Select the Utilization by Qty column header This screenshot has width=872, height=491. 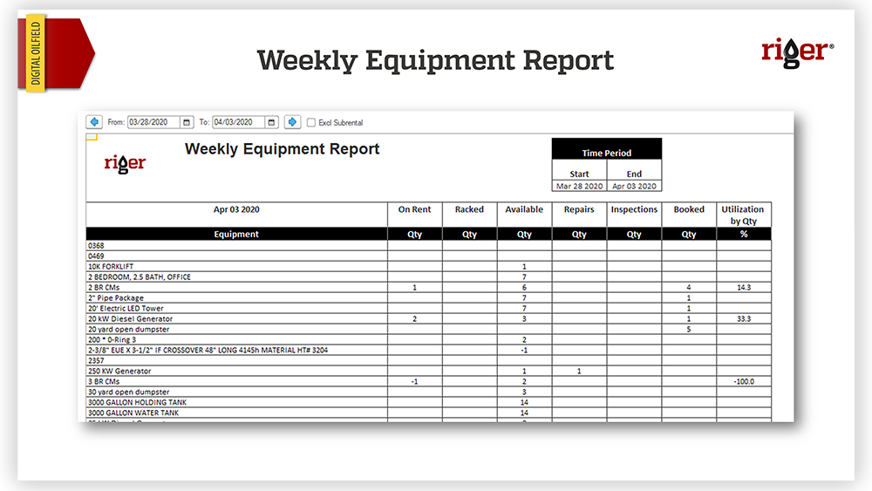743,215
